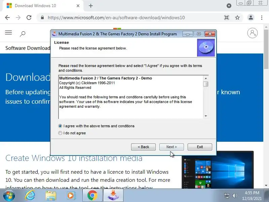This screenshot has width=269, height=202.
Task: Switch to Chrome taskbar icon
Action: [92, 196]
